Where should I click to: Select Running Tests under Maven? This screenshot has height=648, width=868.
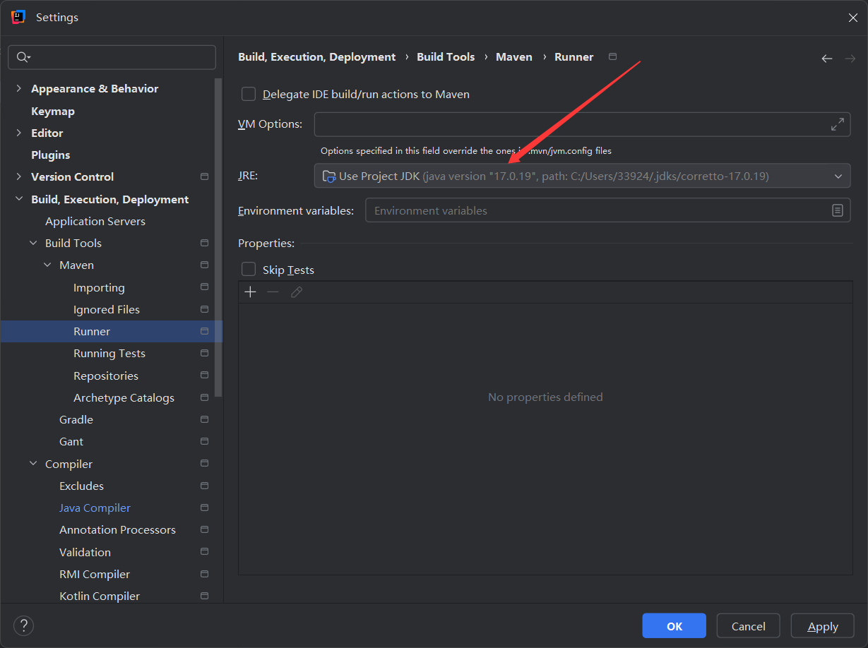pyautogui.click(x=109, y=353)
